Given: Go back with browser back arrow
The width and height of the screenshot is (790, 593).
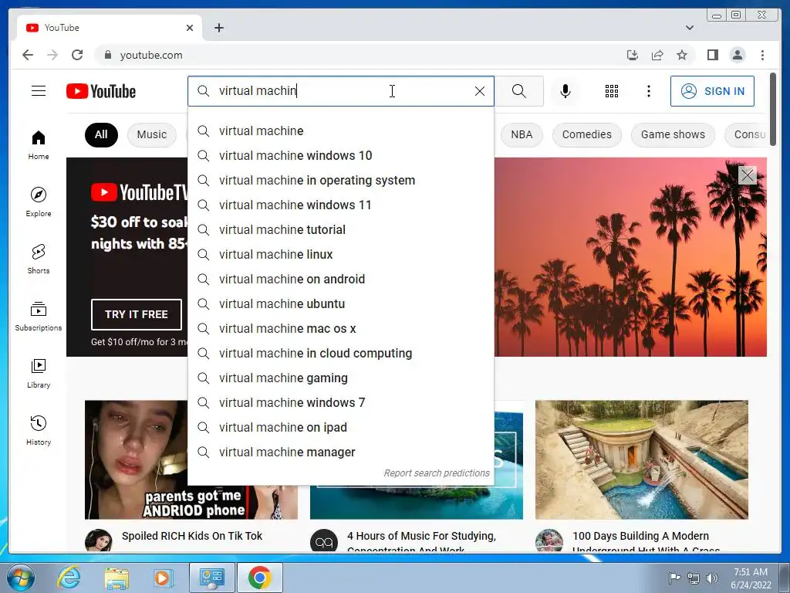Looking at the screenshot, I should pos(28,55).
